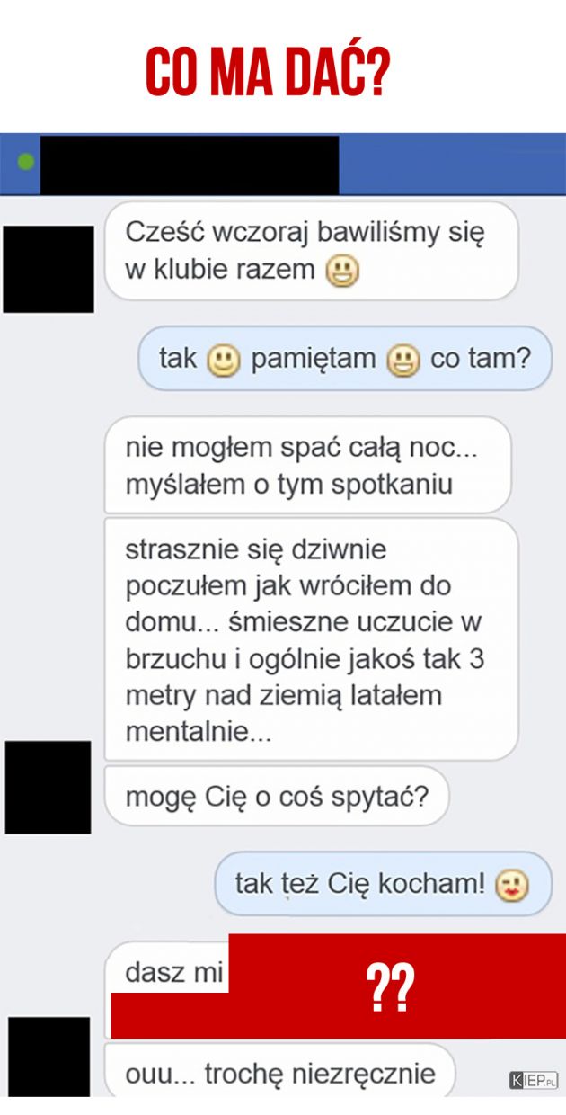Click the smiley emoji after 'klubie razem'
The width and height of the screenshot is (566, 1115).
(x=342, y=270)
